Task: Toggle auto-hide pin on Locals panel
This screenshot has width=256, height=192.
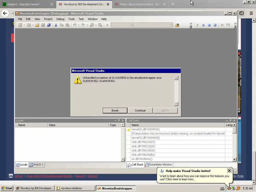Action: point(119,120)
